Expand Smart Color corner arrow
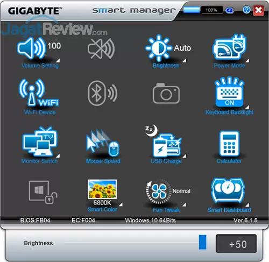Screen dimensions: 269x262 point(121,204)
